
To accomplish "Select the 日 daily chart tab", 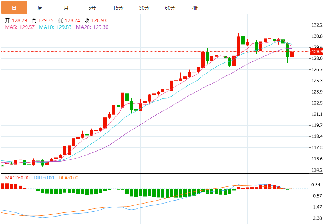I will (x=14, y=8).
